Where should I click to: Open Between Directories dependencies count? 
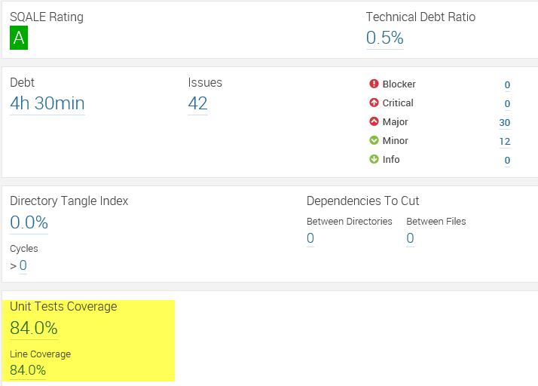(310, 239)
